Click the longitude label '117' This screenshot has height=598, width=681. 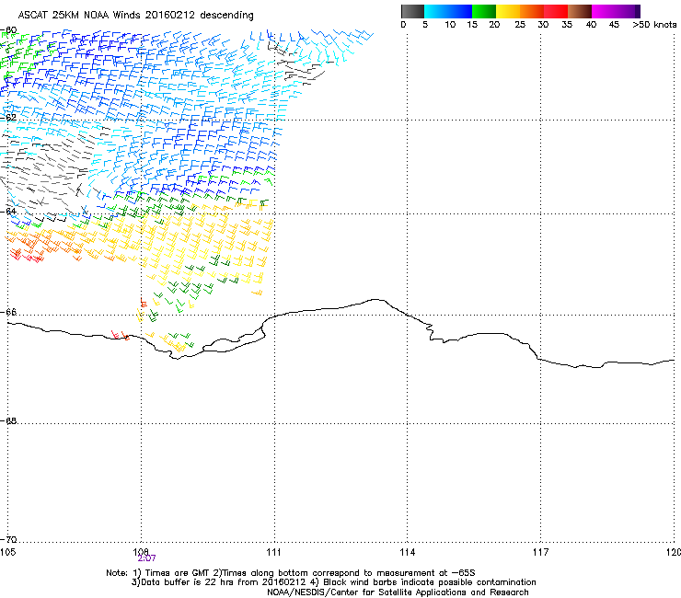(x=540, y=552)
